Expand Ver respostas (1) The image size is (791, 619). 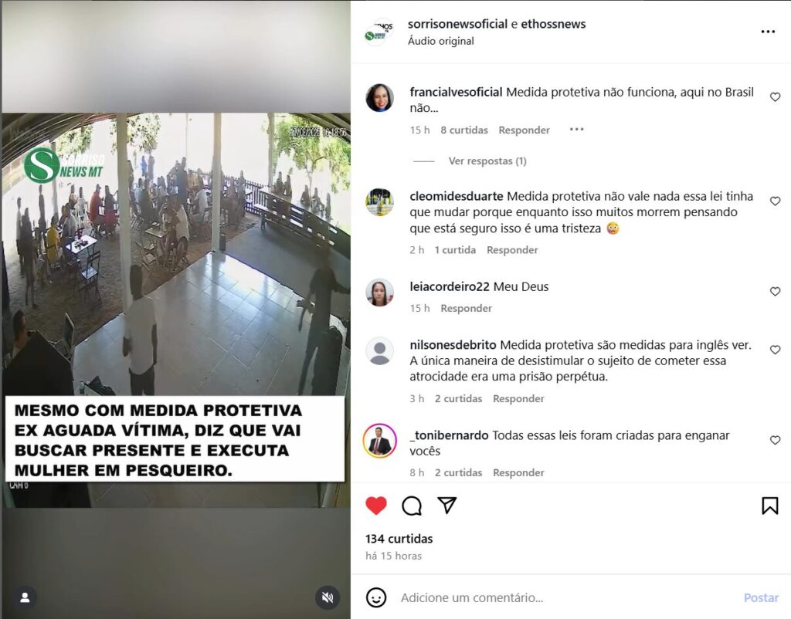487,161
